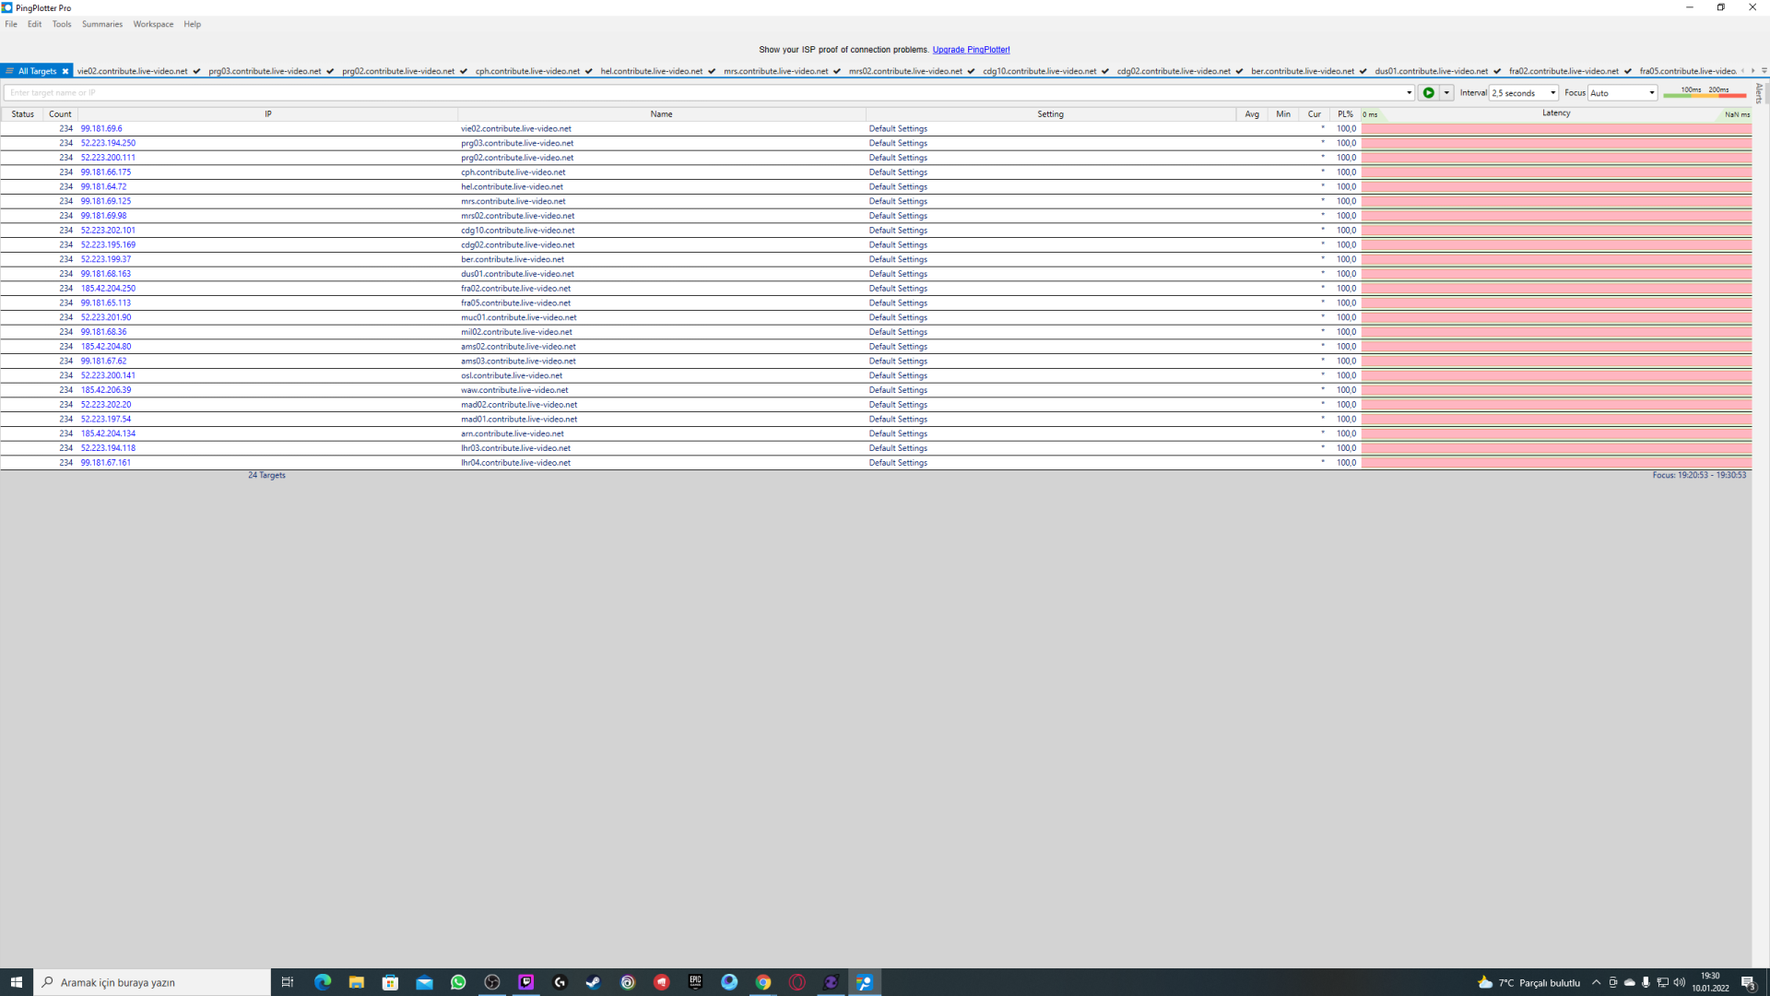Open the Steam icon in taskbar
Viewport: 1770px width, 996px height.
[593, 982]
